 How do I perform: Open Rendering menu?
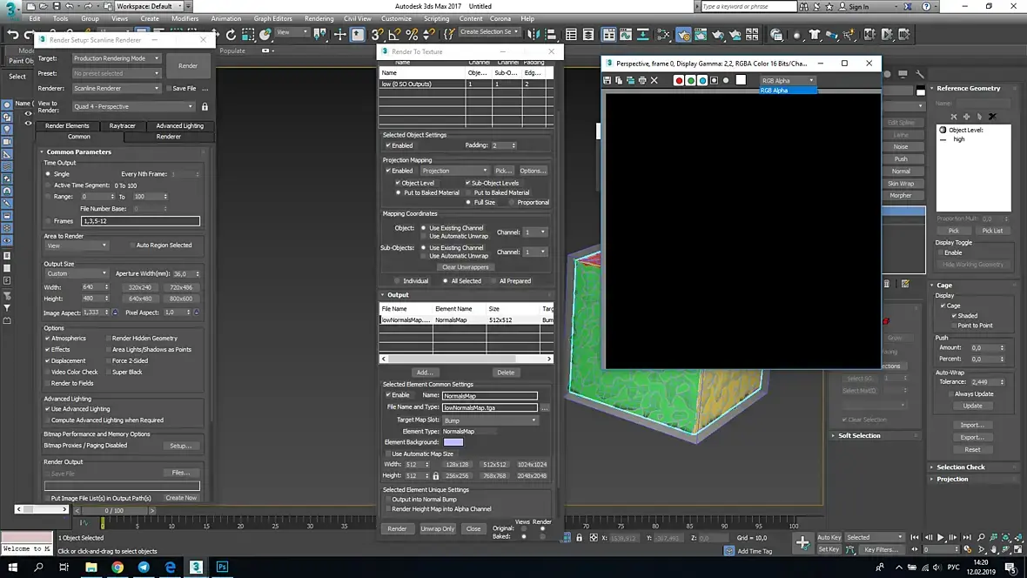(x=319, y=18)
